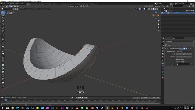Open the Edit Mode dropdown
This screenshot has height=110, width=195.
(x=6, y=9)
